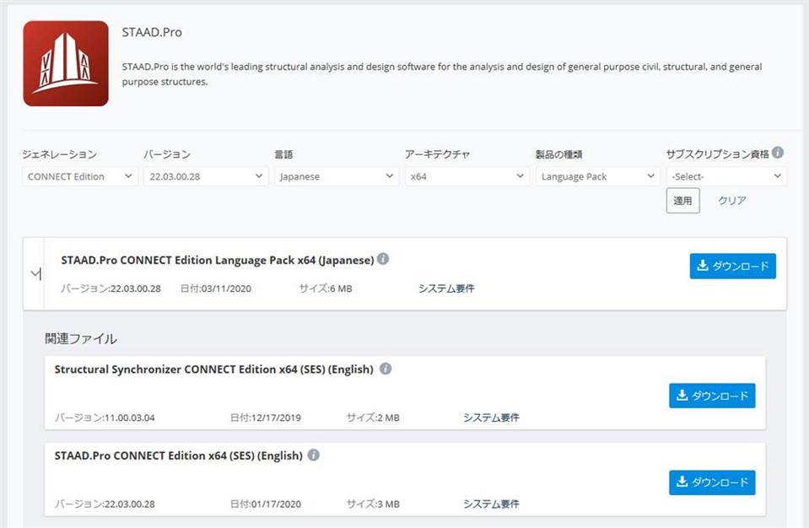Click the STAAD.Pro product description paragraph
Viewport: 809px width, 528px height.
tap(442, 74)
